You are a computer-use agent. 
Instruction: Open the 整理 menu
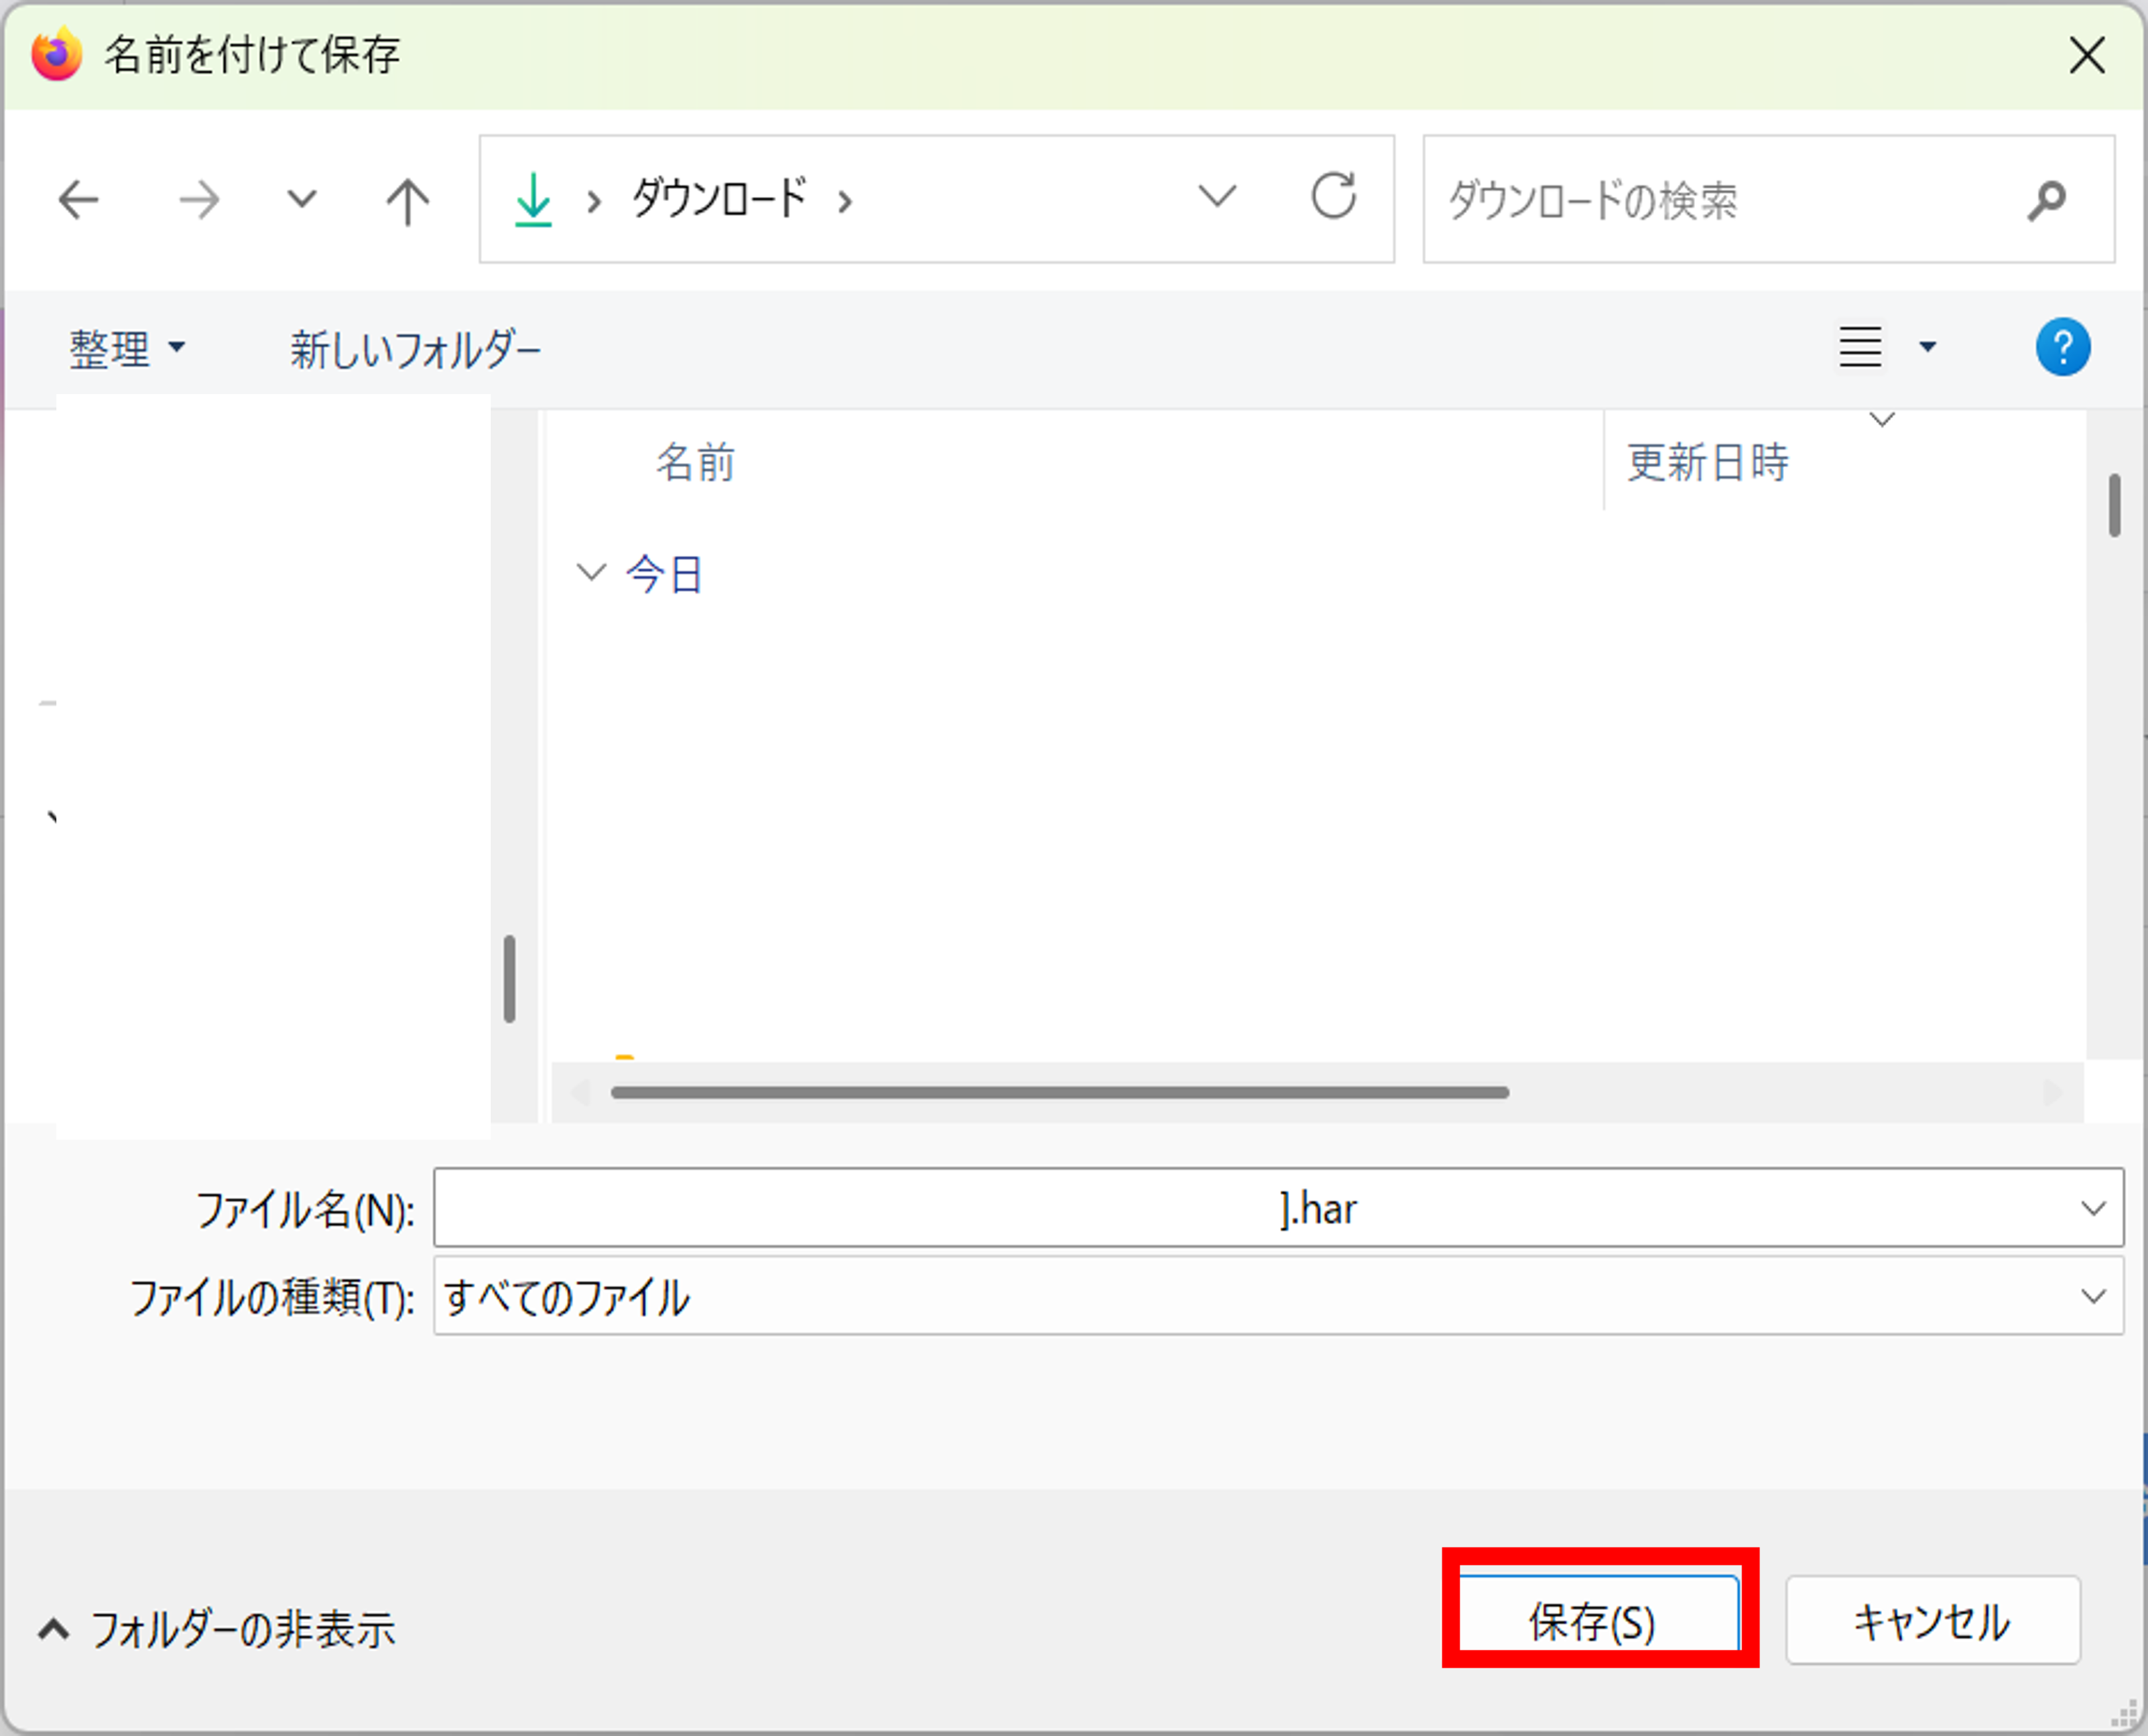[x=127, y=349]
